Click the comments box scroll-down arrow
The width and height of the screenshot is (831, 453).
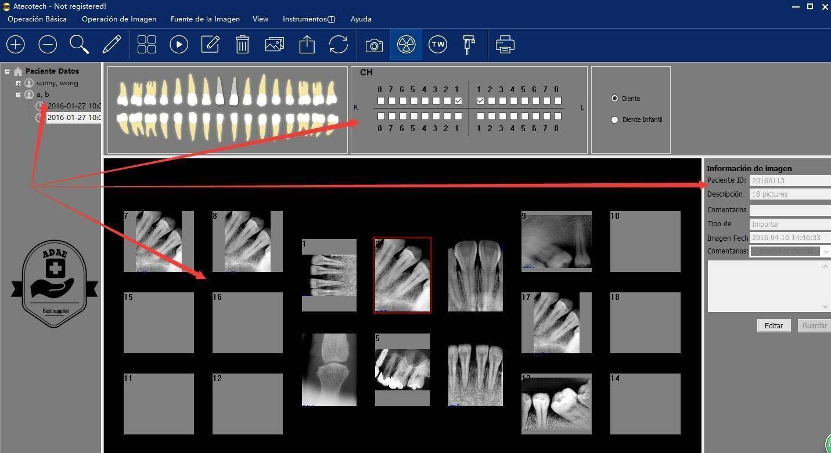(825, 307)
